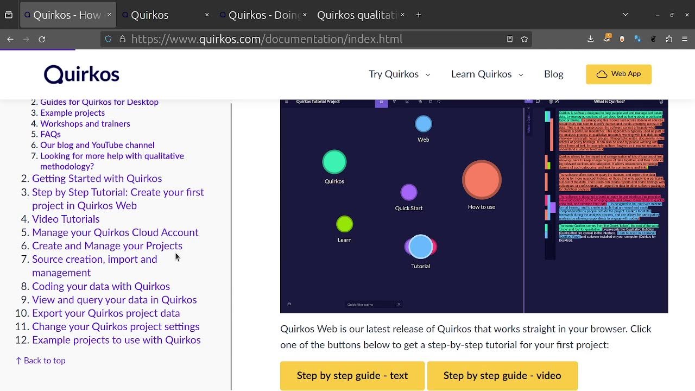Click the Quirkos logo

81,74
